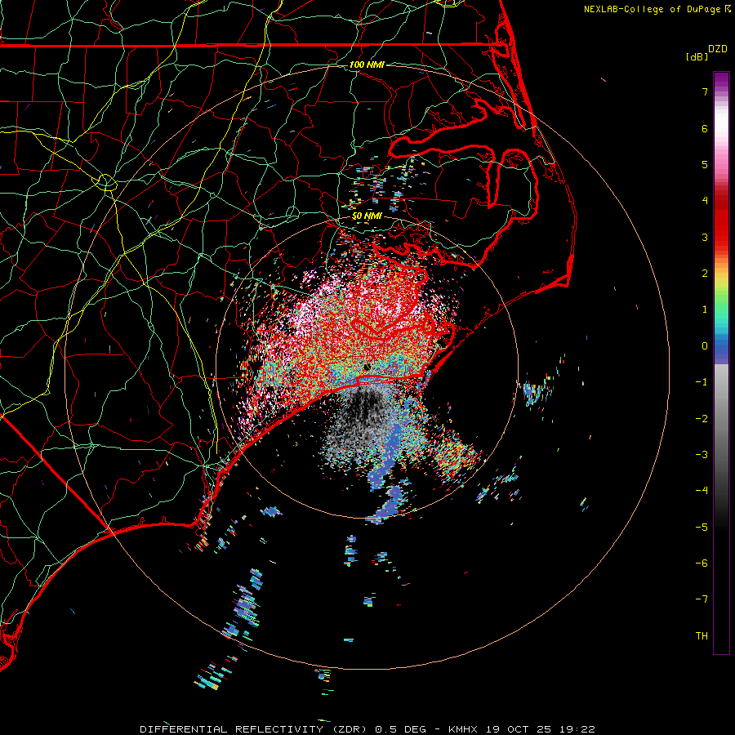The width and height of the screenshot is (735, 735).
Task: Select the 2 value on the dB scale
Action: (x=705, y=274)
